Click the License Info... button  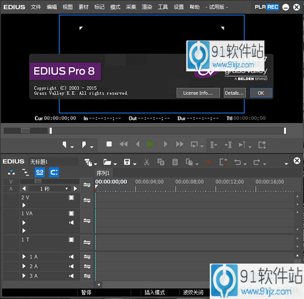198,93
